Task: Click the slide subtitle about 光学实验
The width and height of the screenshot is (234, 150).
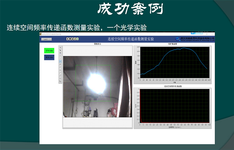Action: tap(77, 27)
